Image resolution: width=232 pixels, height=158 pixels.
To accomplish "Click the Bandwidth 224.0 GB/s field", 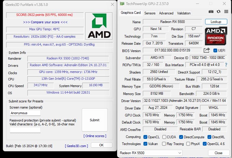I will 211,94.
